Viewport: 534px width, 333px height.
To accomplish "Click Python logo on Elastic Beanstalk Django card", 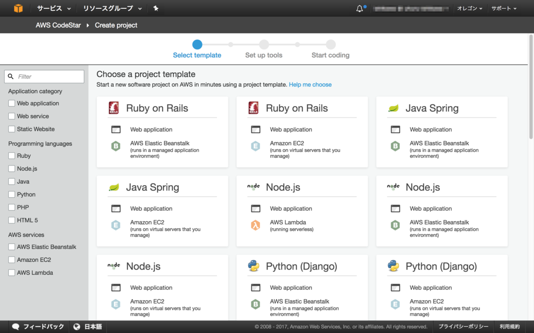I will point(253,266).
